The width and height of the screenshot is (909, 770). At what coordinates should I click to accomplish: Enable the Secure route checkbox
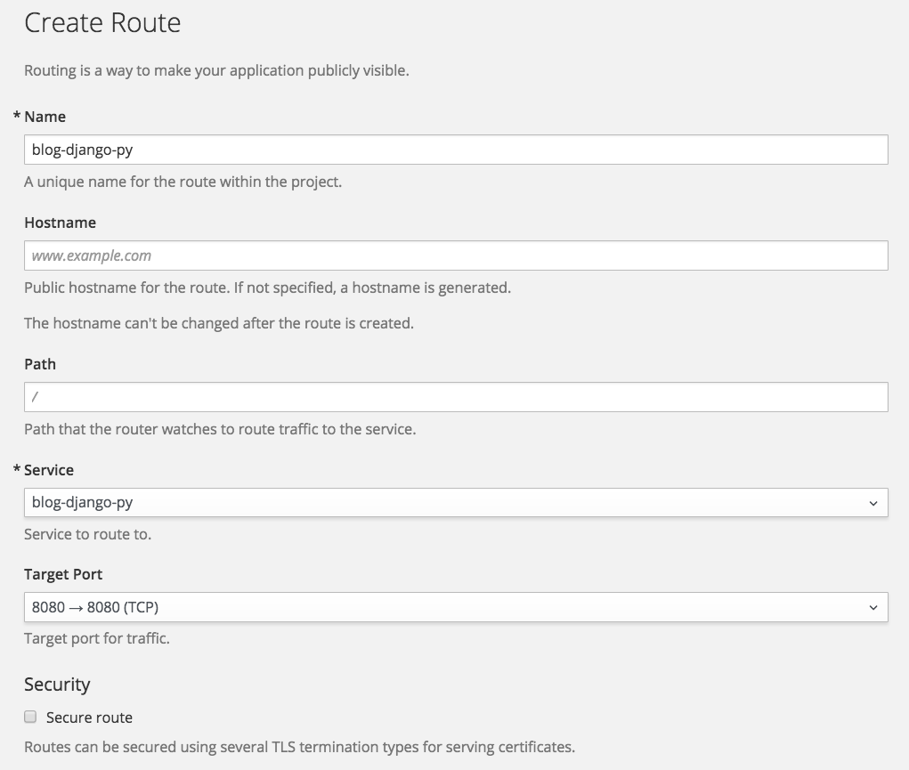(x=29, y=717)
